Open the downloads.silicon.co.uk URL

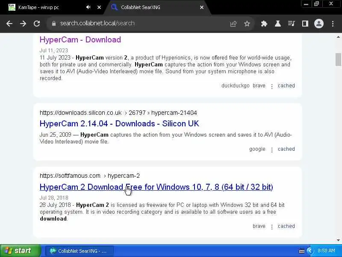point(118,113)
